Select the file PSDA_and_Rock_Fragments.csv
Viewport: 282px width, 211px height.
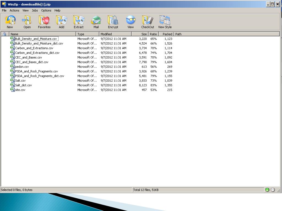pos(37,71)
